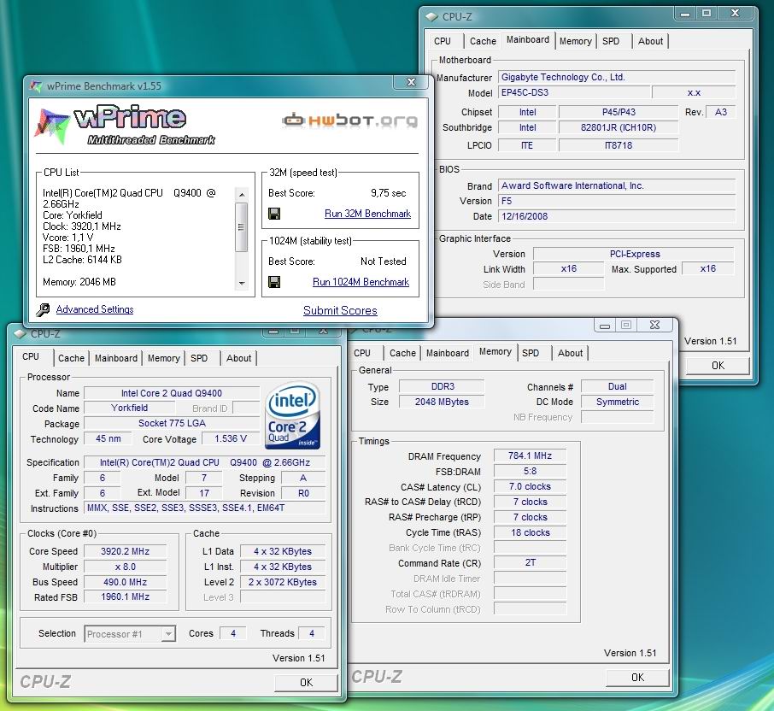Switch to Memory tab in CPU window
774x711 pixels.
click(x=163, y=358)
